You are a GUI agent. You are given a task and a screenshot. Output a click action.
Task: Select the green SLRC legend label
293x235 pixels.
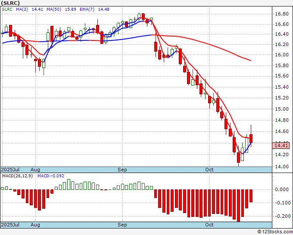point(7,9)
